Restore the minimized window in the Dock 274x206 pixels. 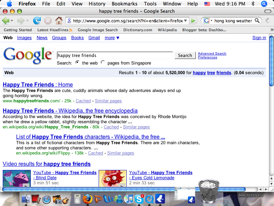click(x=185, y=195)
